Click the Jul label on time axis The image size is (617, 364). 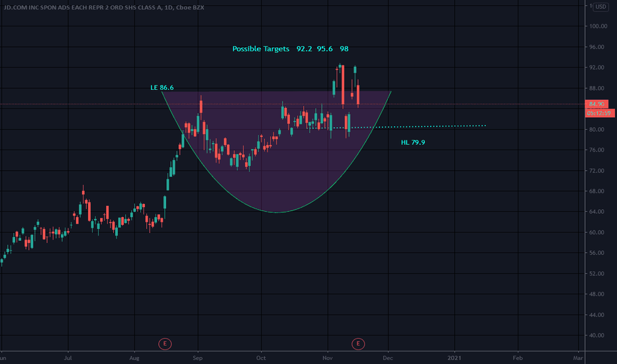pyautogui.click(x=68, y=358)
